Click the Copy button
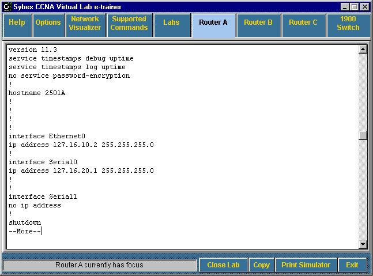 coord(261,264)
